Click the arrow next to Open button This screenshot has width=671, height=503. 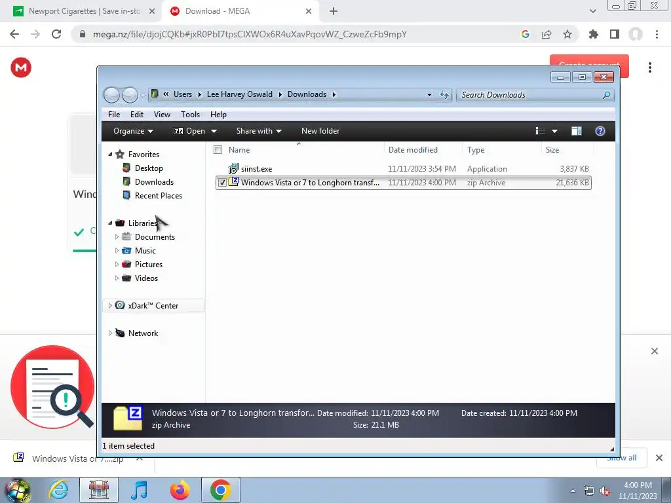click(x=214, y=131)
